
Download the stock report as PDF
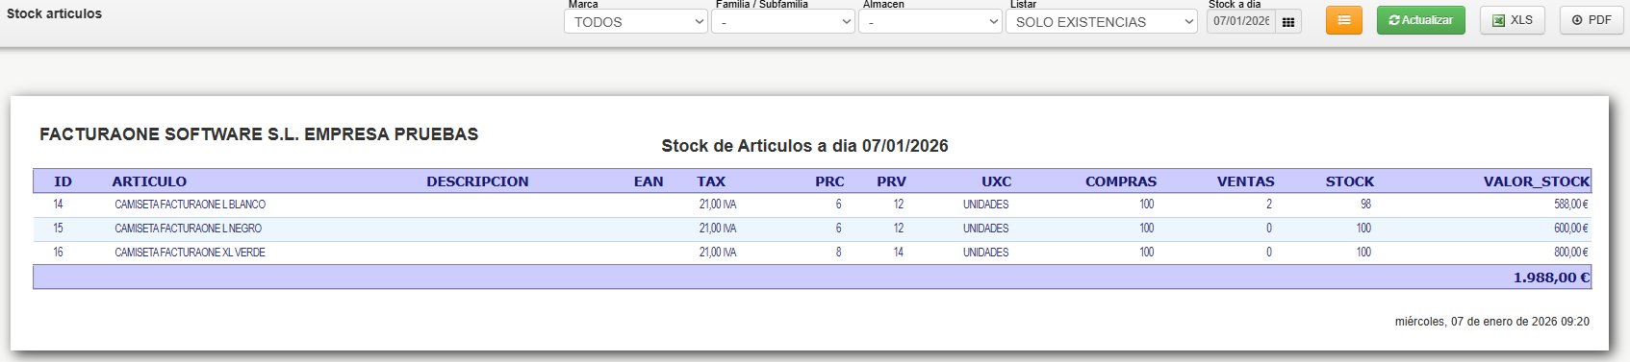[1592, 20]
